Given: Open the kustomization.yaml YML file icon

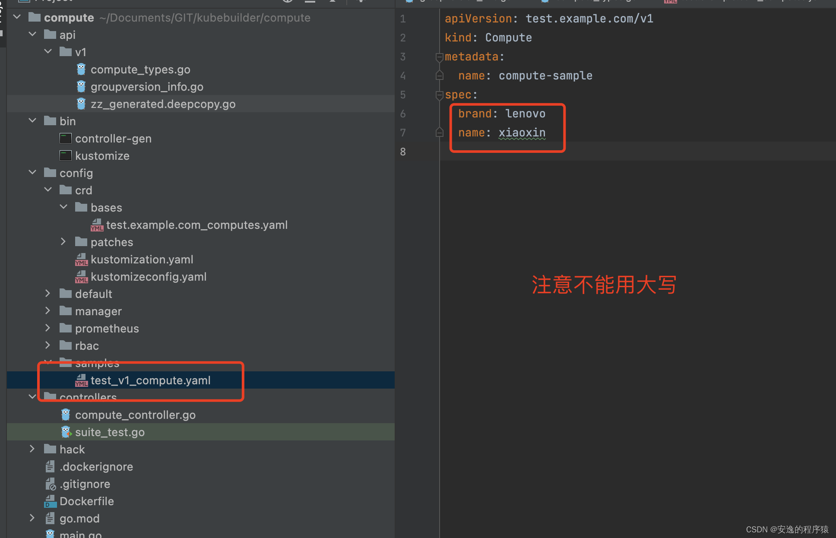Looking at the screenshot, I should [x=81, y=260].
